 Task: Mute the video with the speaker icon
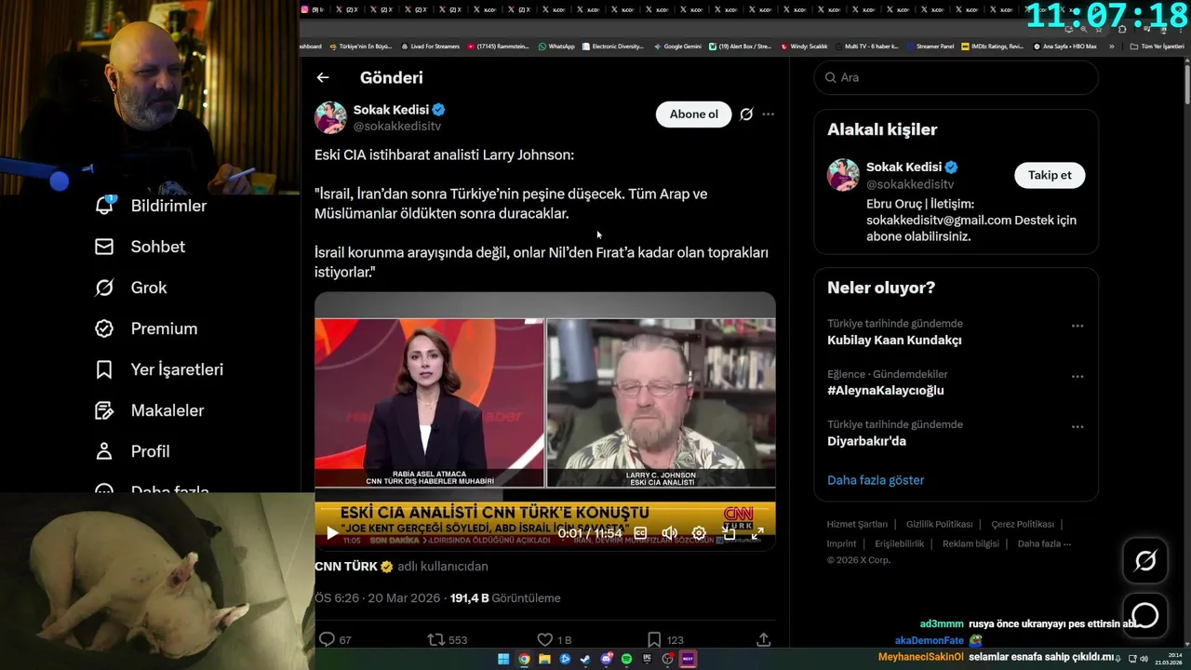pos(669,533)
